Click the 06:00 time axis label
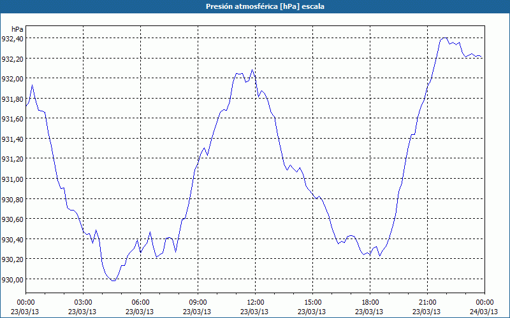Screen dimensions: 510x318 point(140,303)
